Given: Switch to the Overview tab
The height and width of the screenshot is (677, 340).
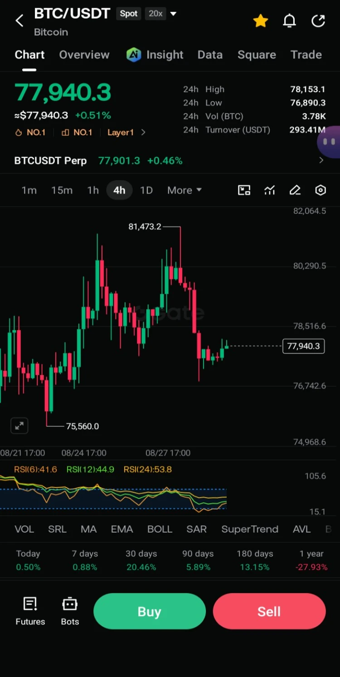Looking at the screenshot, I should tap(84, 55).
